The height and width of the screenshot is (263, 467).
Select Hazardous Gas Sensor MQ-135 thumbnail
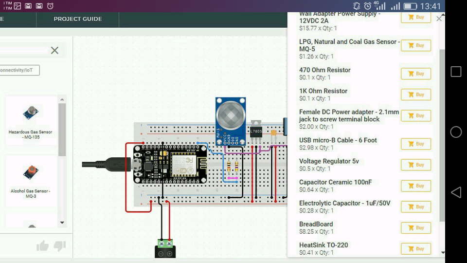(31, 121)
